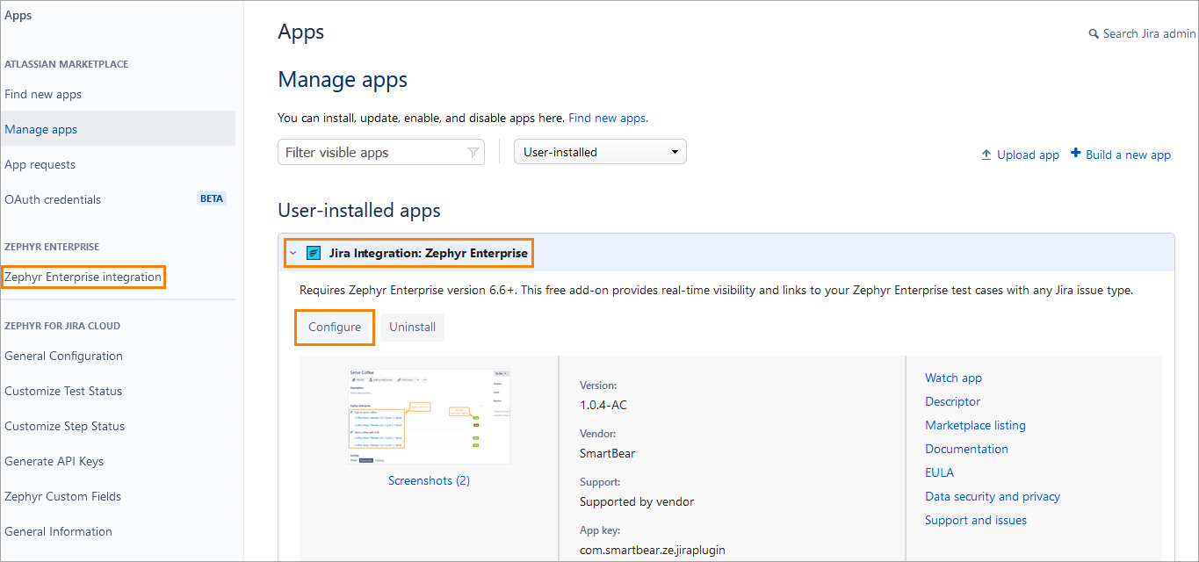Click the plus icon for Build a new app

tap(1075, 154)
